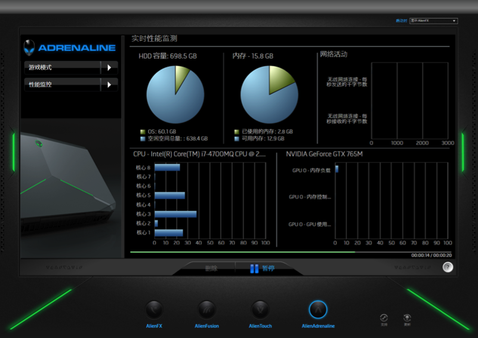Click the Alienware alien head logo
This screenshot has height=338, width=478.
(x=29, y=48)
